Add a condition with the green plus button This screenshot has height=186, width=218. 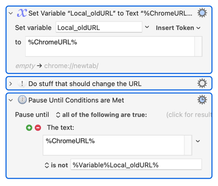pyautogui.click(x=29, y=128)
